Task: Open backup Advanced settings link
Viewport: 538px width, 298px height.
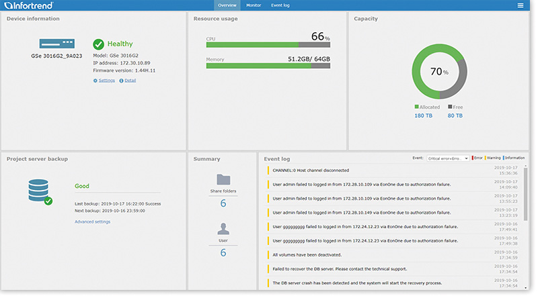Action: (x=93, y=221)
